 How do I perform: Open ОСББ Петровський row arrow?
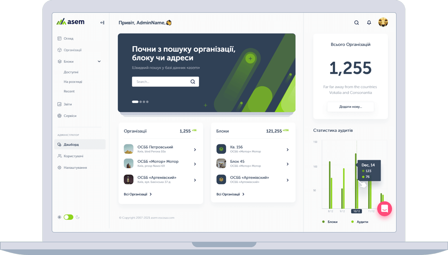pos(195,149)
